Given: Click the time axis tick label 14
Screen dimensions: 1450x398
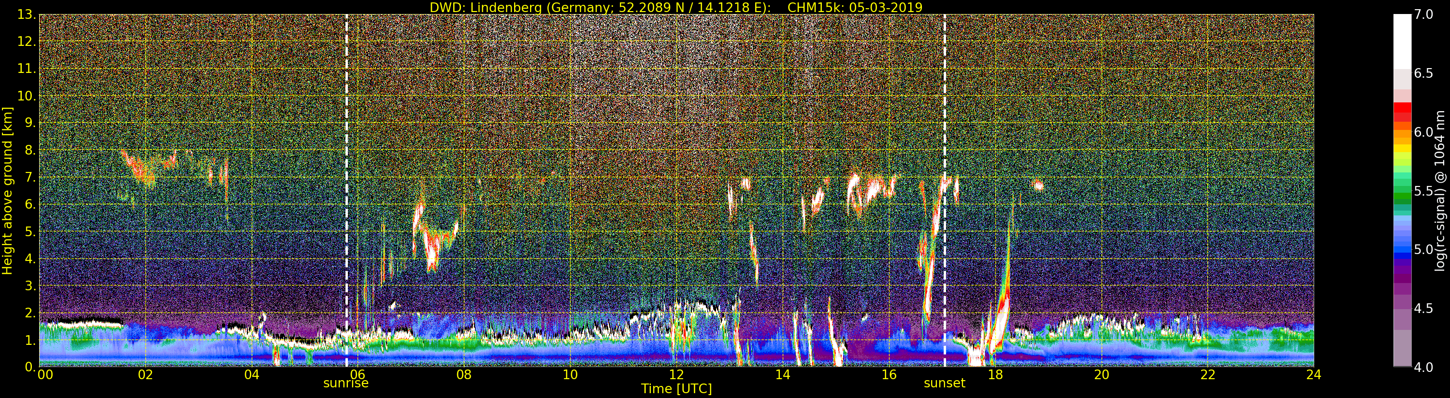Looking at the screenshot, I should [783, 375].
